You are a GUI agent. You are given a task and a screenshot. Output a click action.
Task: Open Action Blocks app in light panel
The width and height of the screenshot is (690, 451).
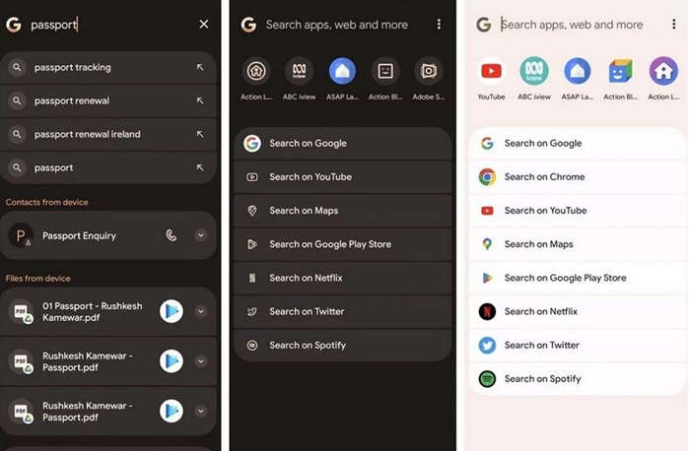tap(620, 79)
